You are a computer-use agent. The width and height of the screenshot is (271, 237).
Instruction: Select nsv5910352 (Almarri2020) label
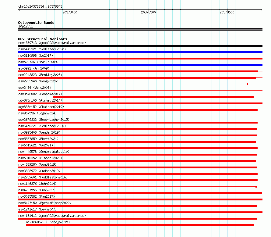40,158
